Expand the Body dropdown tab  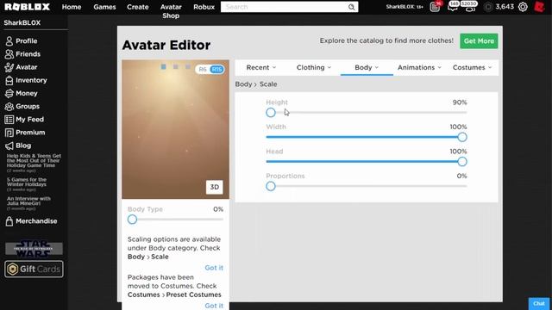point(367,67)
